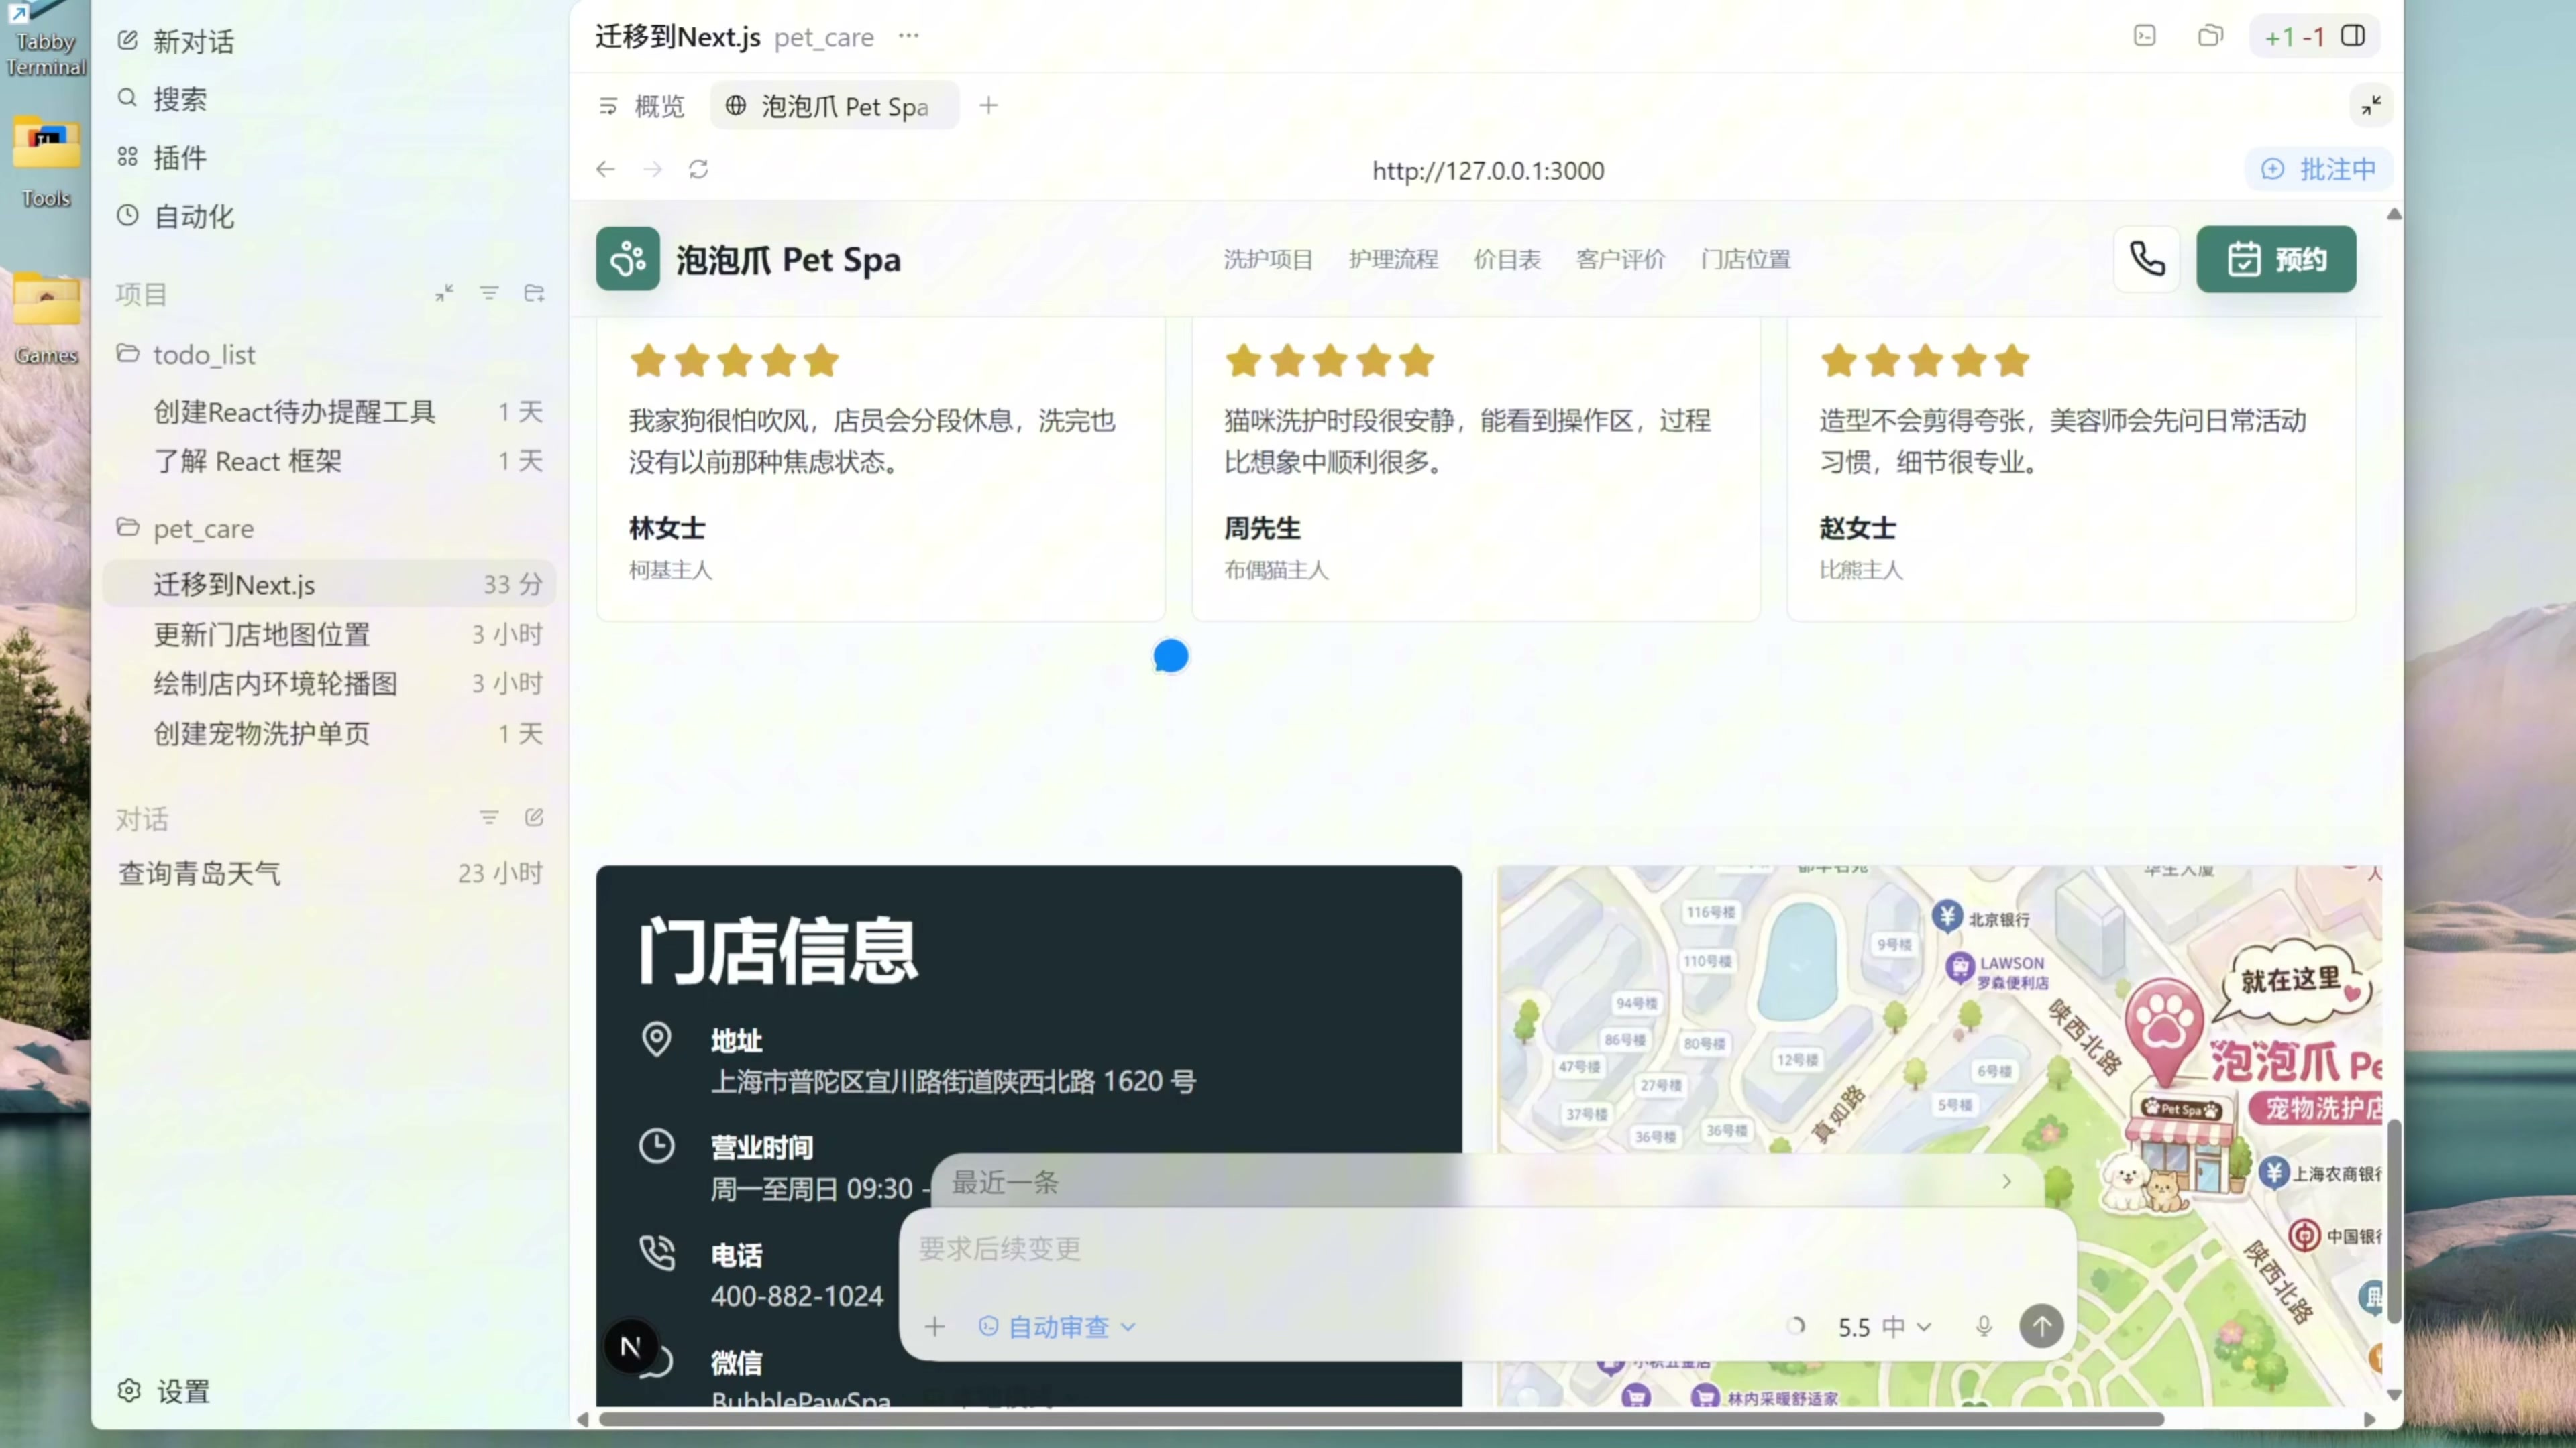Click the horizontal scrollbar at bottom
The height and width of the screenshot is (1448, 2576).
pyautogui.click(x=1380, y=1419)
